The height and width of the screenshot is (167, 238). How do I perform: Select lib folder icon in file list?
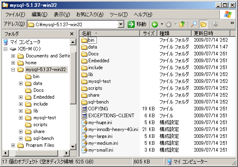84,74
